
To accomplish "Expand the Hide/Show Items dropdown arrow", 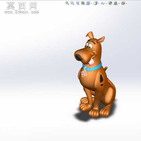I will pyautogui.click(x=106, y=4).
